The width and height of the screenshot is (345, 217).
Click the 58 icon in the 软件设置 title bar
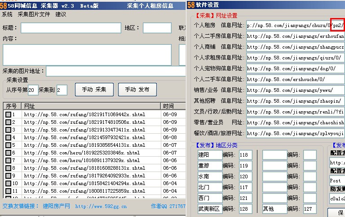coord(191,5)
